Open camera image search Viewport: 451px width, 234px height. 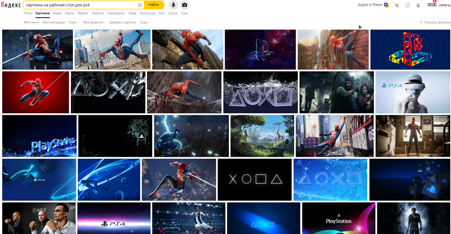[x=185, y=5]
